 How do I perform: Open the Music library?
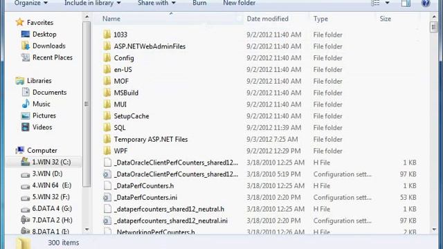click(x=42, y=104)
